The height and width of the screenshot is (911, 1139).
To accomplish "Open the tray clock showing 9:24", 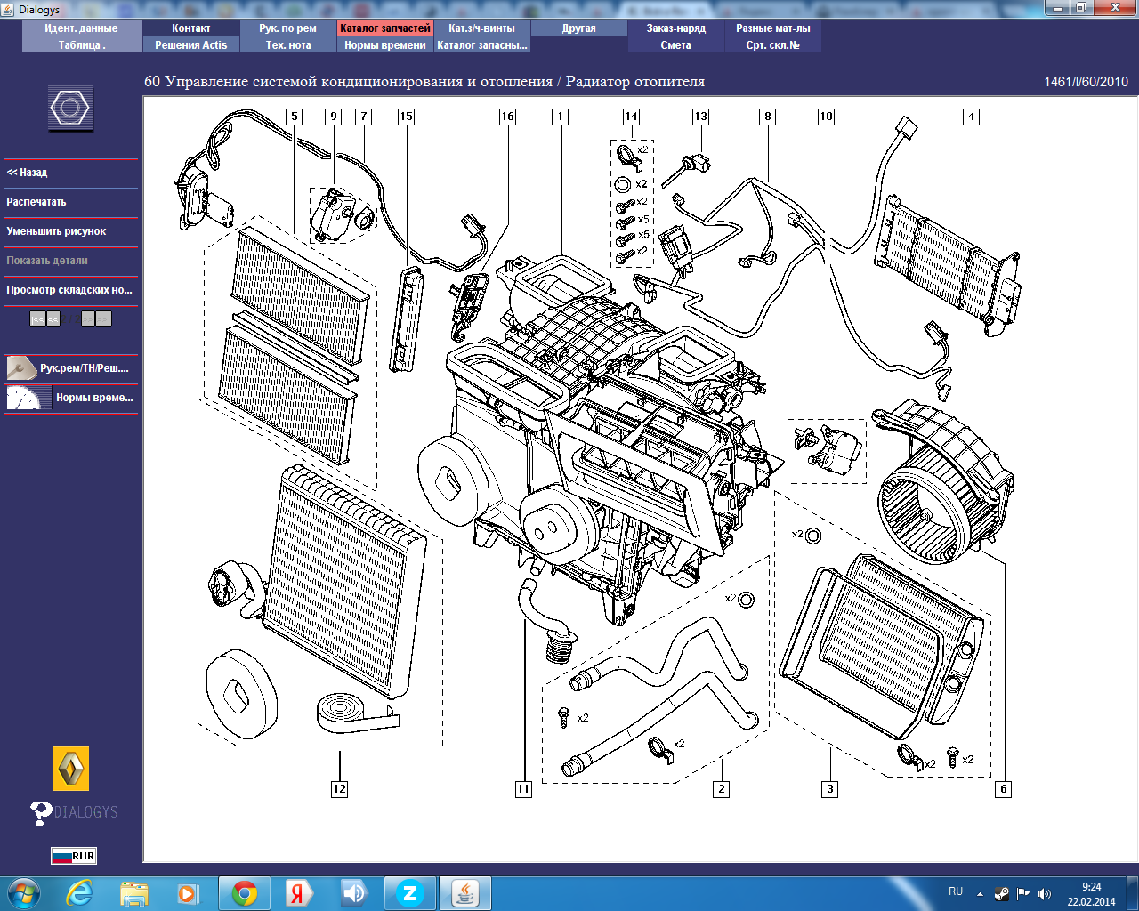I will click(1091, 894).
